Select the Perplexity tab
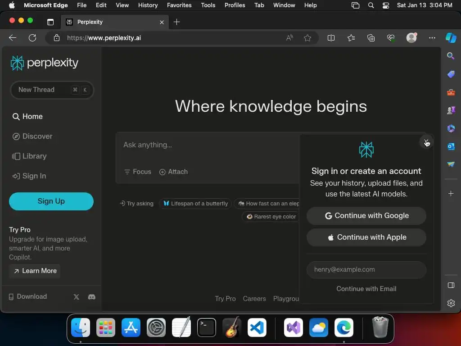This screenshot has width=461, height=346. (x=115, y=22)
